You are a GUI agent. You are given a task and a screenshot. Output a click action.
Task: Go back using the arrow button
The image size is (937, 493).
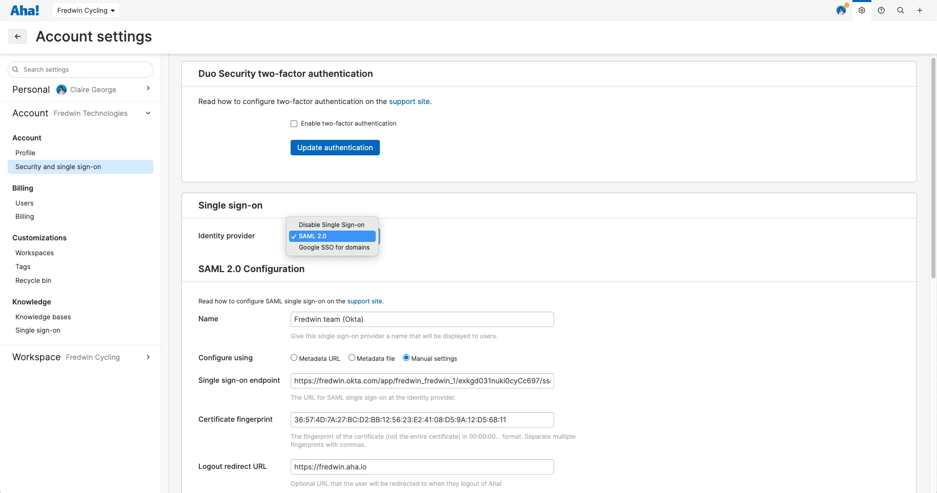pyautogui.click(x=17, y=36)
